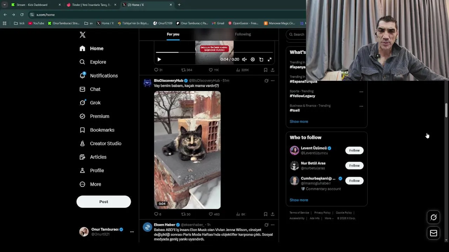Open Explore in the sidebar

93,62
